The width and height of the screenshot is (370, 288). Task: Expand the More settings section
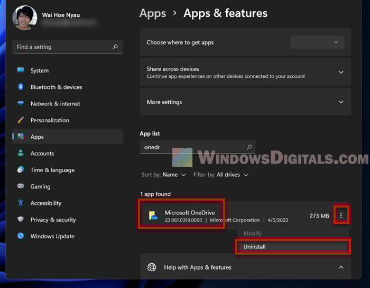pyautogui.click(x=341, y=102)
